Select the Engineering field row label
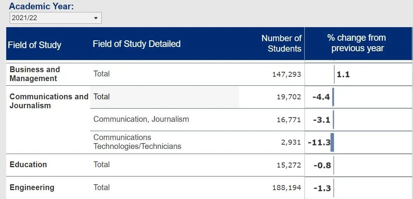The height and width of the screenshot is (199, 413). [x=32, y=188]
